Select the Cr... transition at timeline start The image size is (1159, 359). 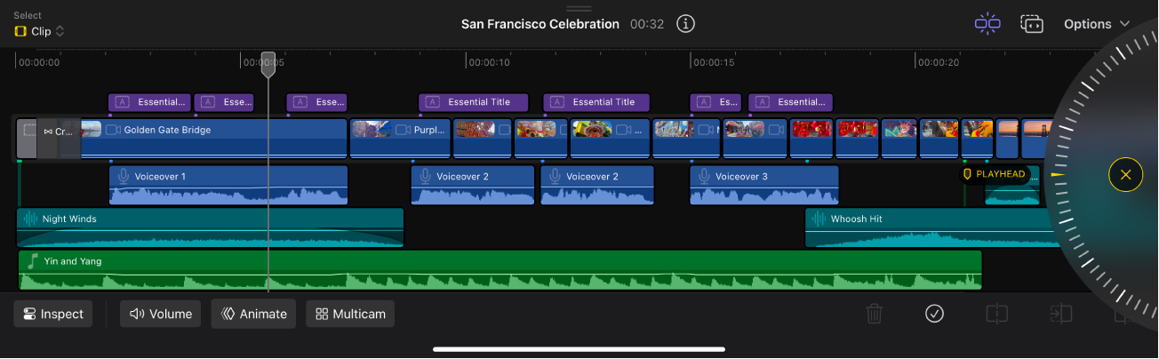tap(59, 140)
